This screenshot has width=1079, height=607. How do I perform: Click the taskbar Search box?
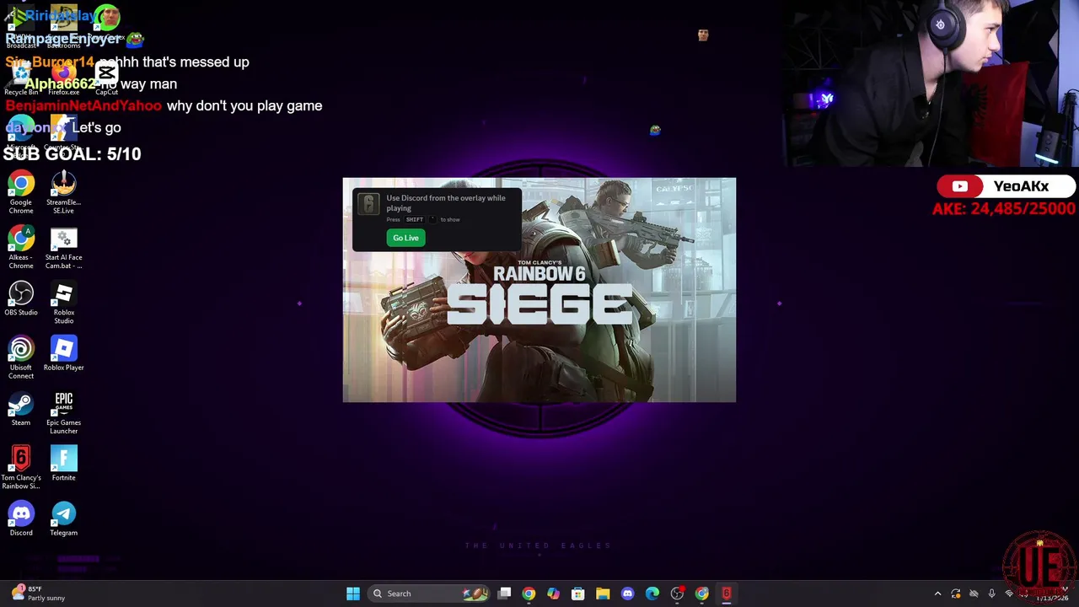[x=428, y=594]
